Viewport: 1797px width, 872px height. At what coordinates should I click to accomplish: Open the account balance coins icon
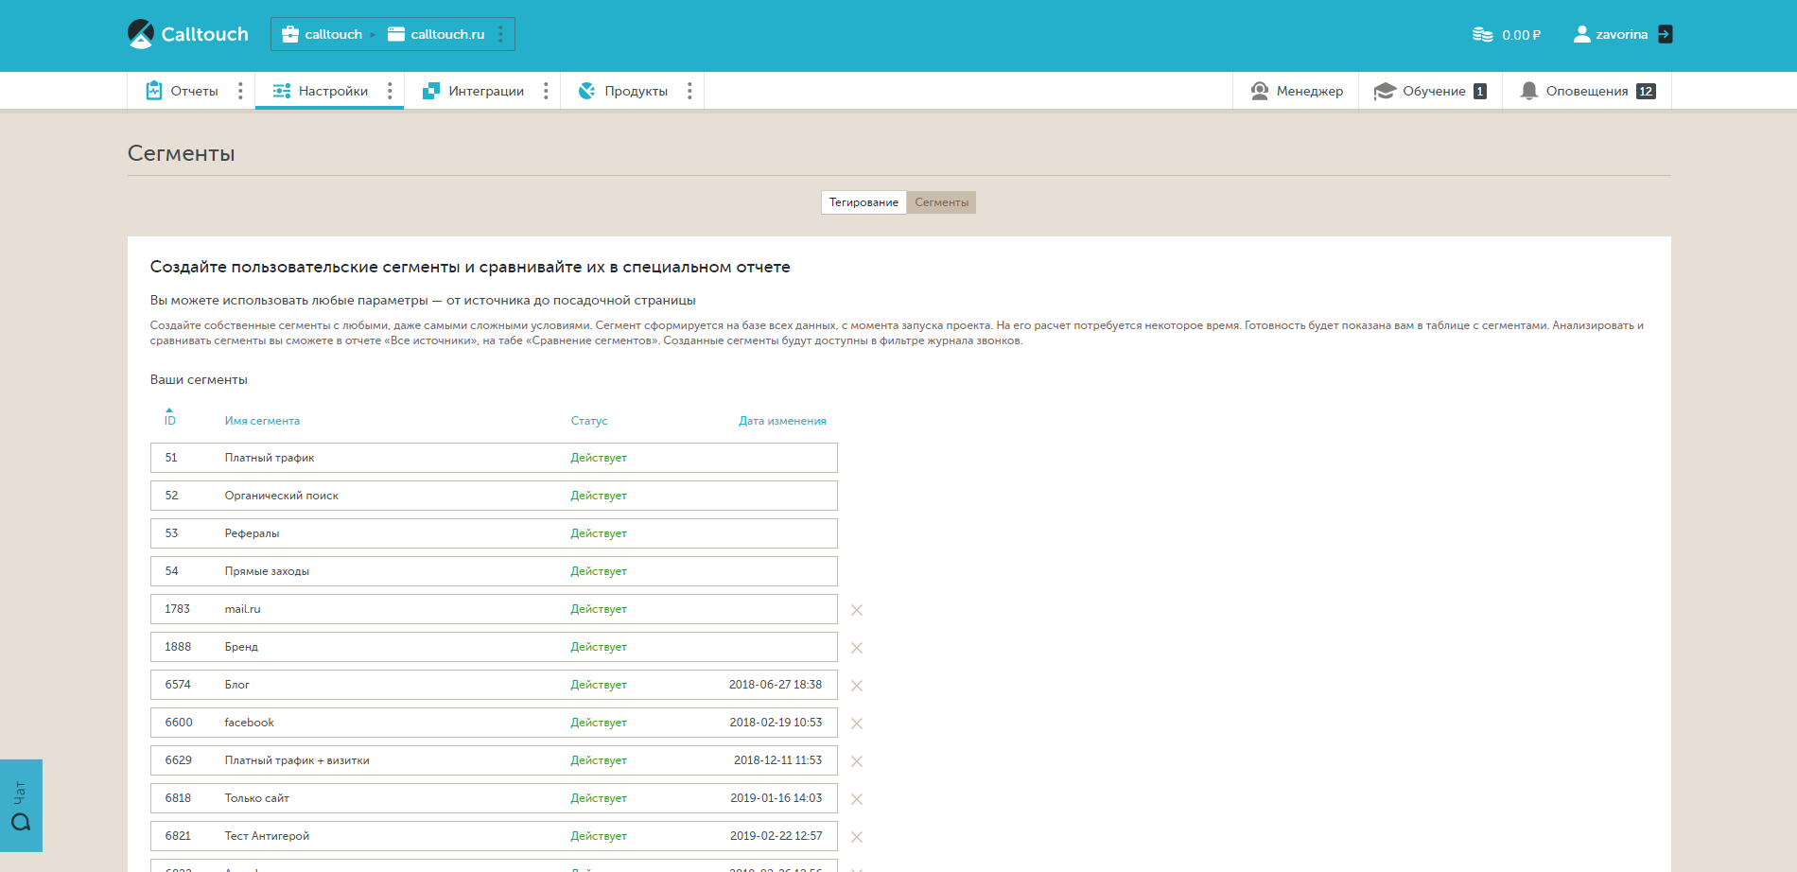click(x=1482, y=35)
